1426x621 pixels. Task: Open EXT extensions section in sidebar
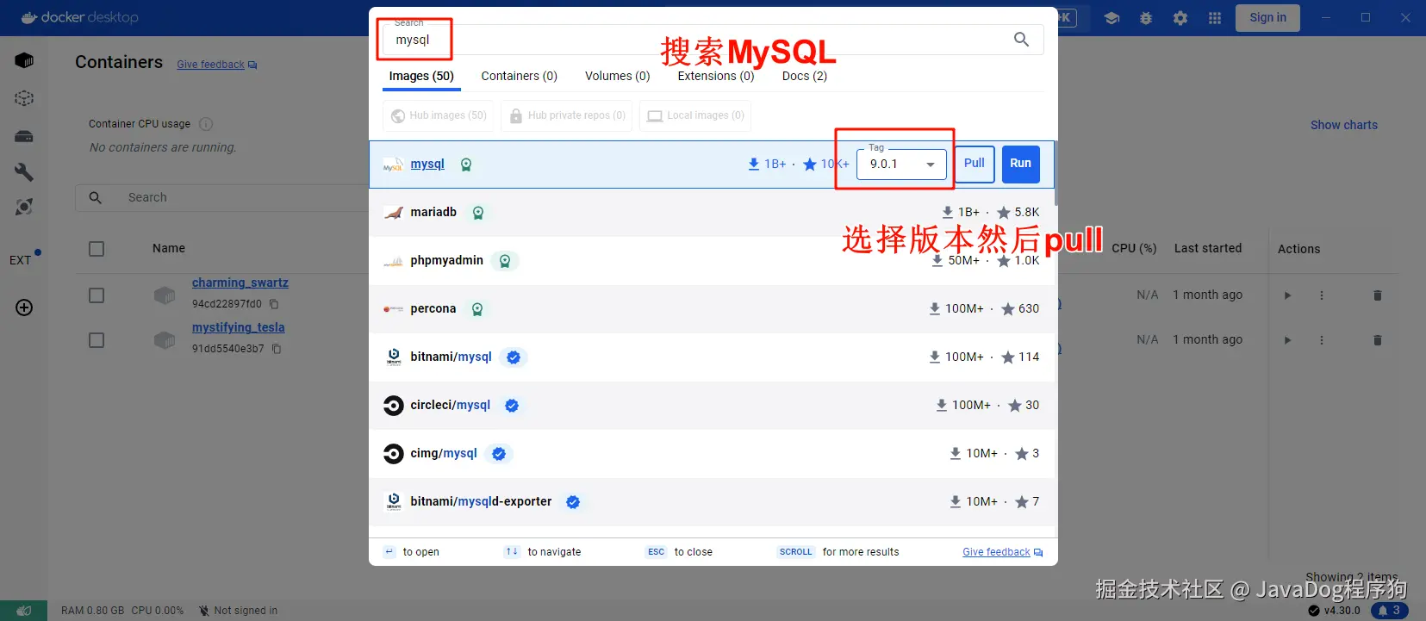[21, 260]
